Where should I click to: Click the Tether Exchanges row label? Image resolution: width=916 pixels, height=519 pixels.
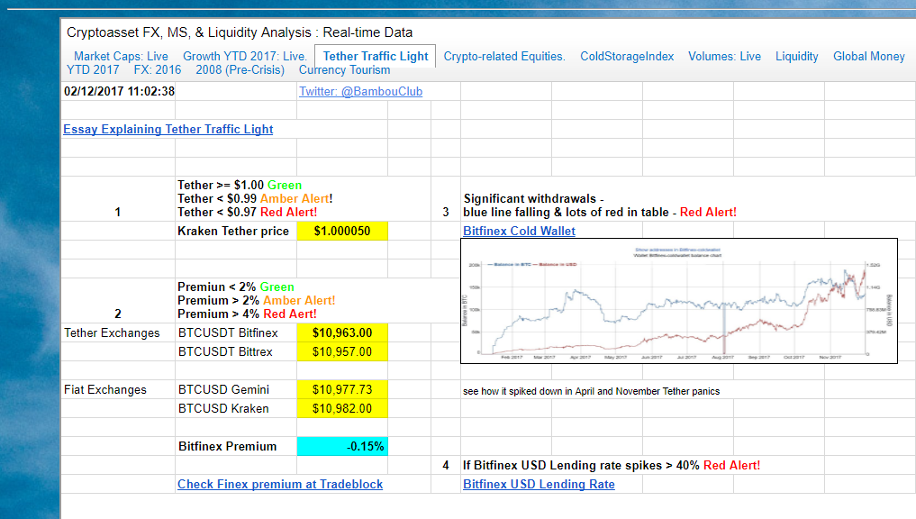point(113,332)
